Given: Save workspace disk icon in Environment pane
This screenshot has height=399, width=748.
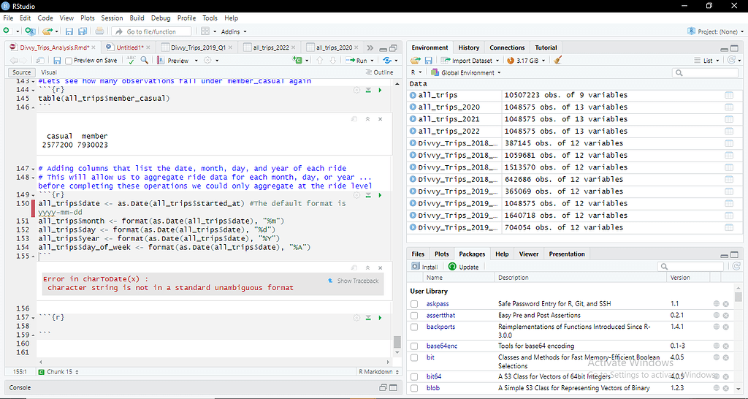Looking at the screenshot, I should (428, 60).
